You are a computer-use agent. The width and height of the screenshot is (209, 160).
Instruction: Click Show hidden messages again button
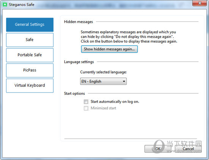click(x=109, y=49)
